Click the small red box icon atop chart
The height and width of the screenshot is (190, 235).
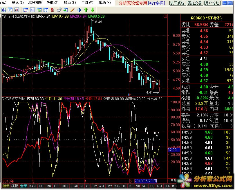165,16
